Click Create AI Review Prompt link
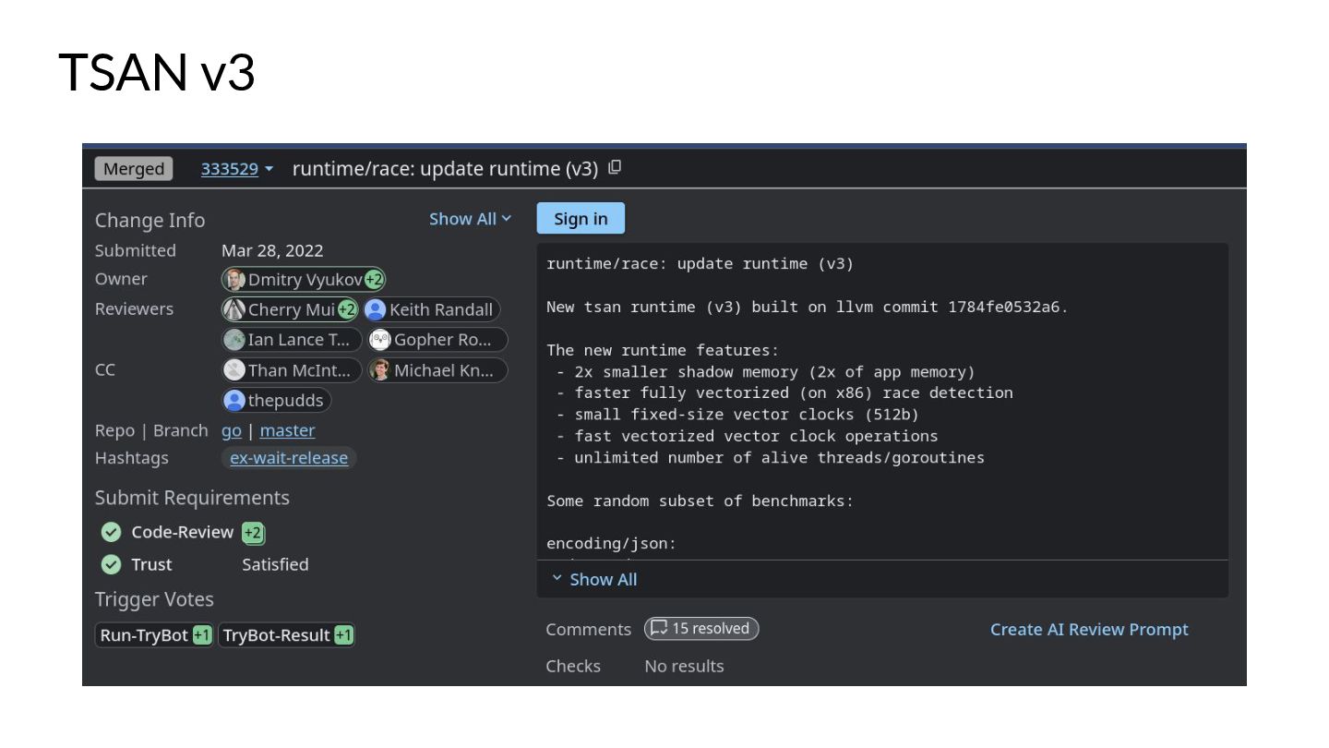The width and height of the screenshot is (1329, 748). pyautogui.click(x=1089, y=630)
